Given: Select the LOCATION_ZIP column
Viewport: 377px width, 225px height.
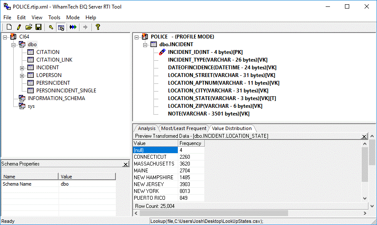Looking at the screenshot, I should point(215,106).
